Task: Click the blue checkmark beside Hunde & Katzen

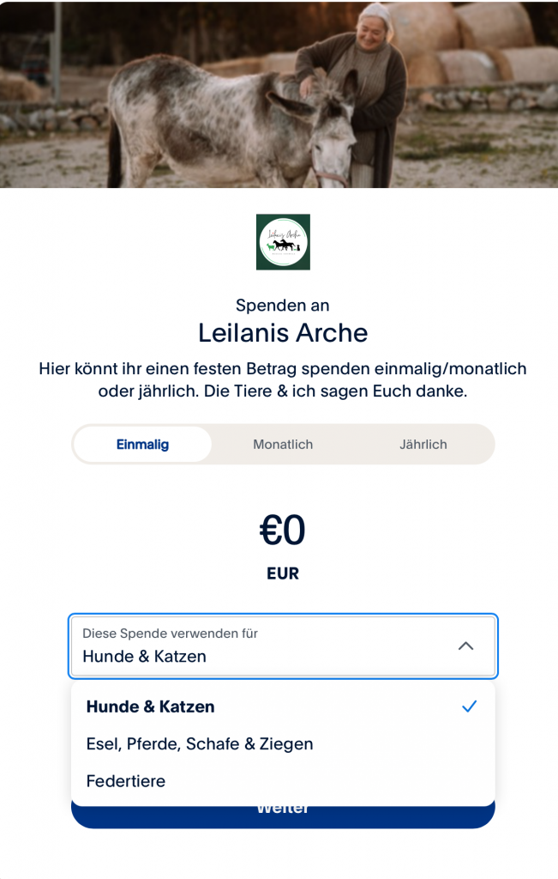Action: point(469,706)
